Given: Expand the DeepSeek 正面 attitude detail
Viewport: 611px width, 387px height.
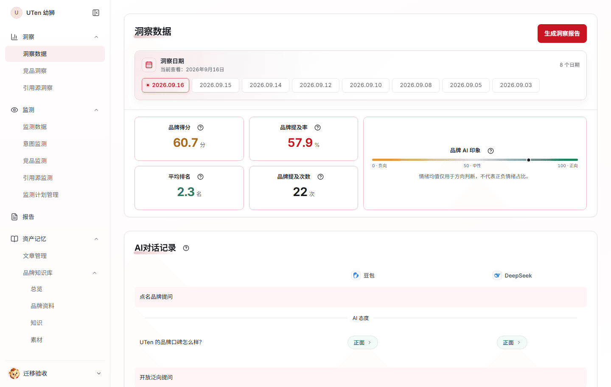Looking at the screenshot, I should click(x=512, y=342).
